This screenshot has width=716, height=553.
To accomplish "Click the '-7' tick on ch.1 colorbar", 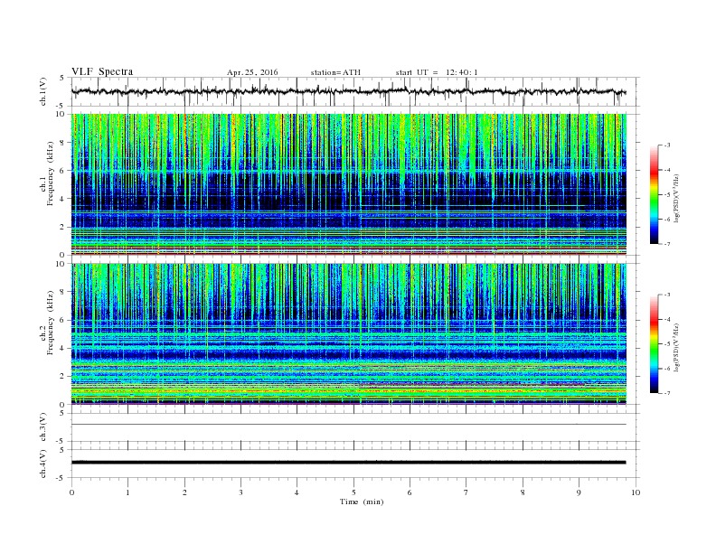I will pyautogui.click(x=666, y=244).
